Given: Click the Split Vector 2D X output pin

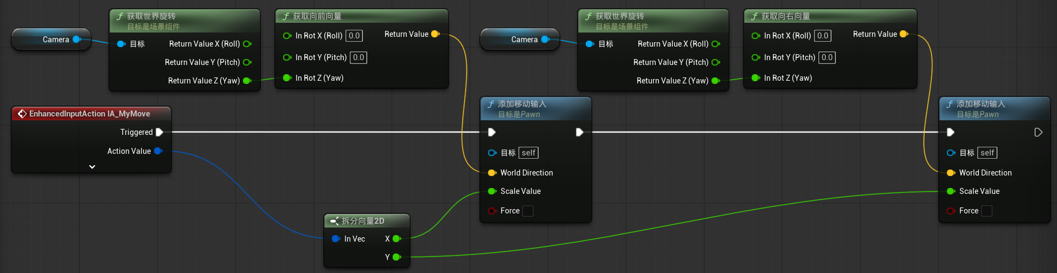Looking at the screenshot, I should pyautogui.click(x=396, y=239).
